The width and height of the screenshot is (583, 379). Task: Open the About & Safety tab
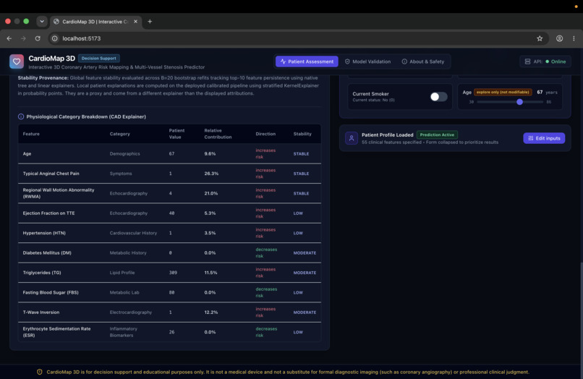tap(423, 61)
